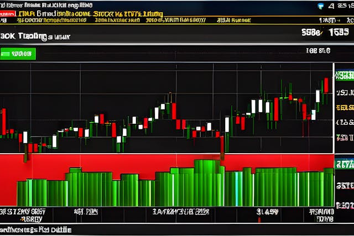Toggle the green indicator button under Trading title

pyautogui.click(x=18, y=54)
